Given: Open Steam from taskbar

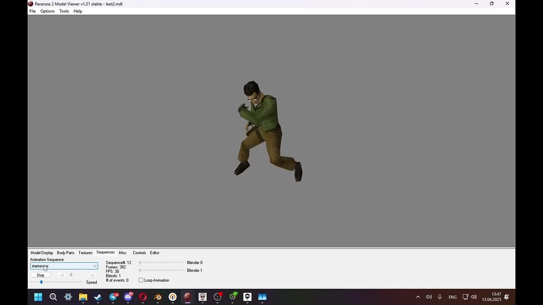Looking at the screenshot, I should coord(98,297).
